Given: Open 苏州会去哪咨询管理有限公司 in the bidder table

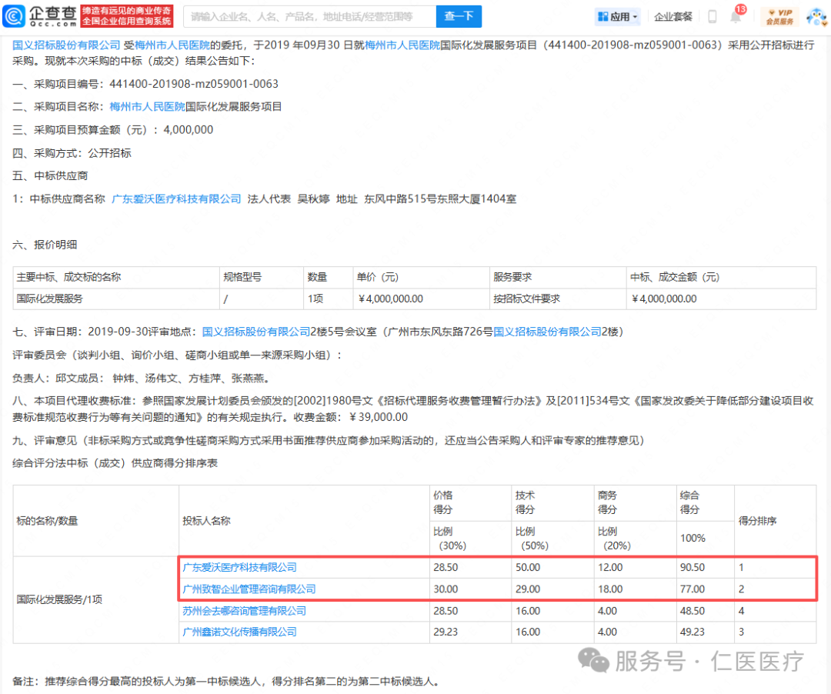Looking at the screenshot, I should click(x=244, y=610).
